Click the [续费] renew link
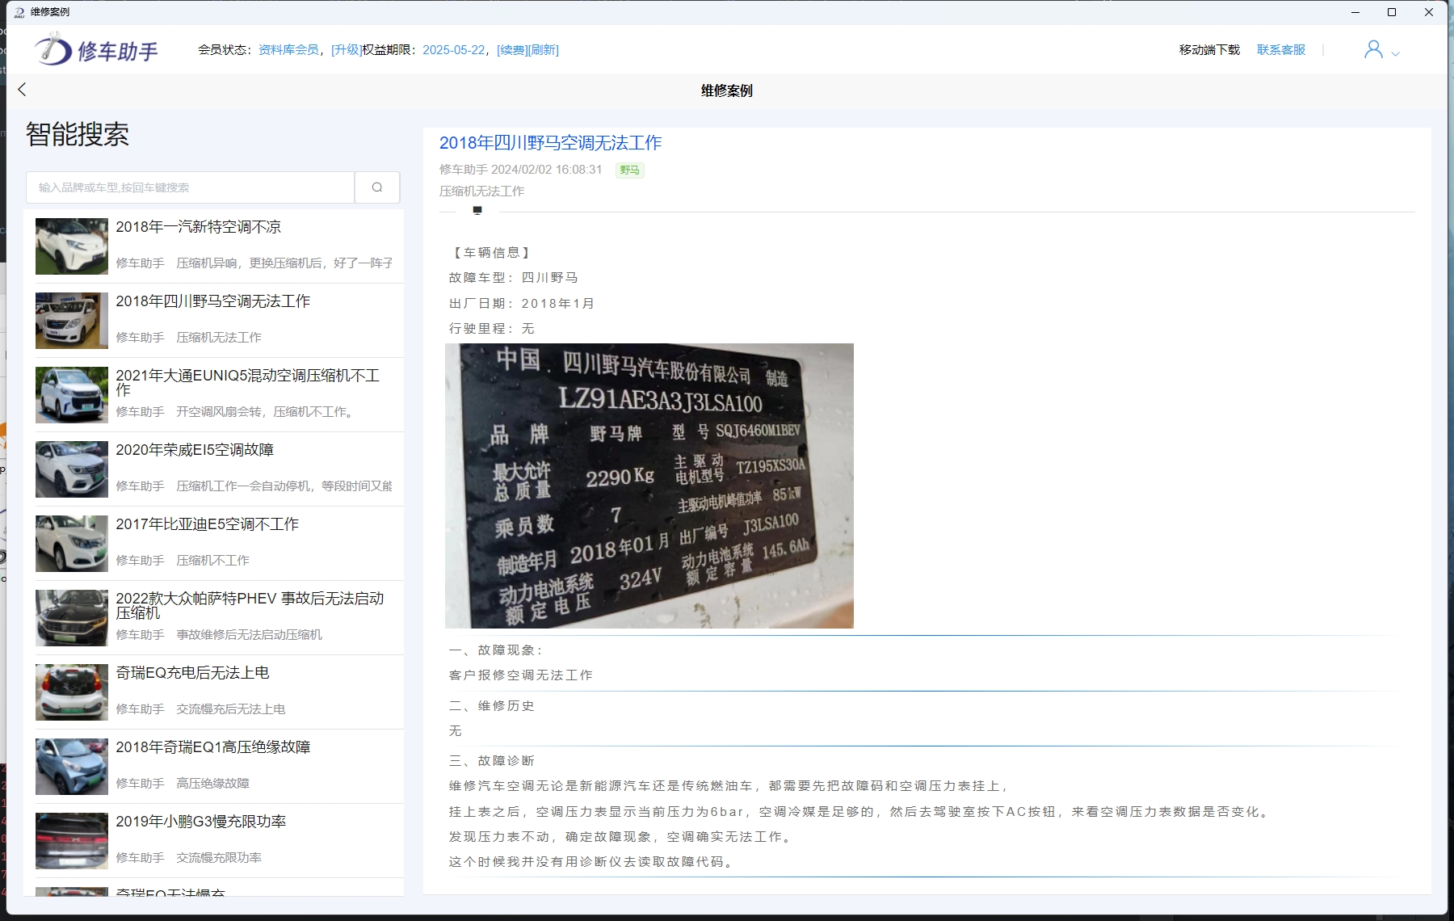This screenshot has width=1454, height=921. 512,50
